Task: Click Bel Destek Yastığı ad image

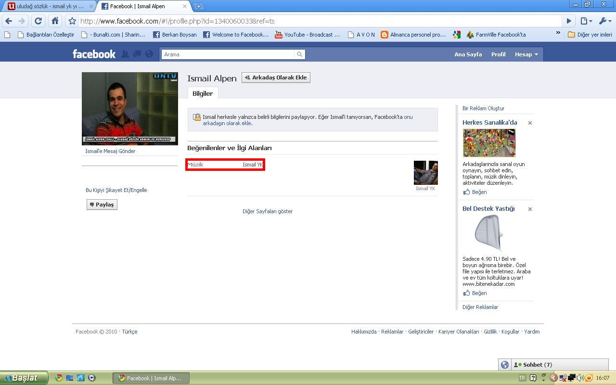Action: pos(489,233)
